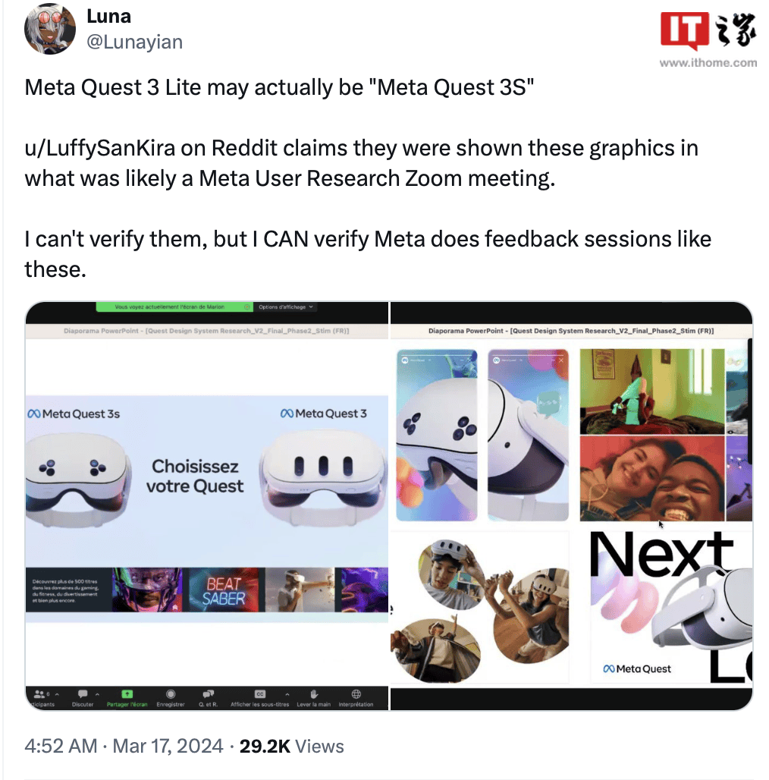
Task: Start recording with the Enregistrer icon
Action: click(171, 694)
